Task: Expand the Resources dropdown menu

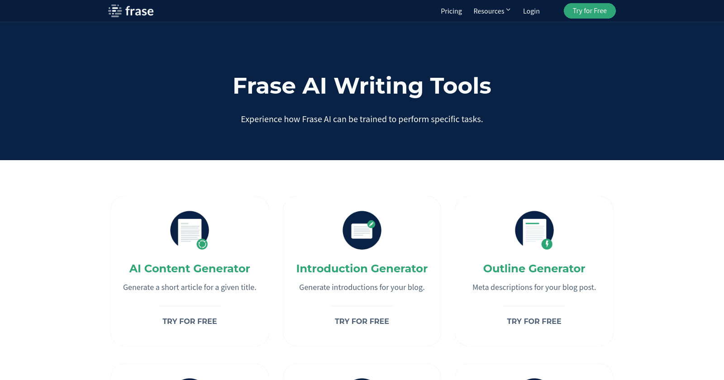Action: (492, 11)
